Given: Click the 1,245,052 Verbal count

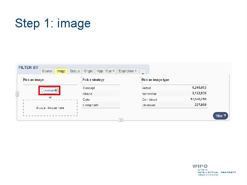Looking at the screenshot, I should [x=199, y=88].
